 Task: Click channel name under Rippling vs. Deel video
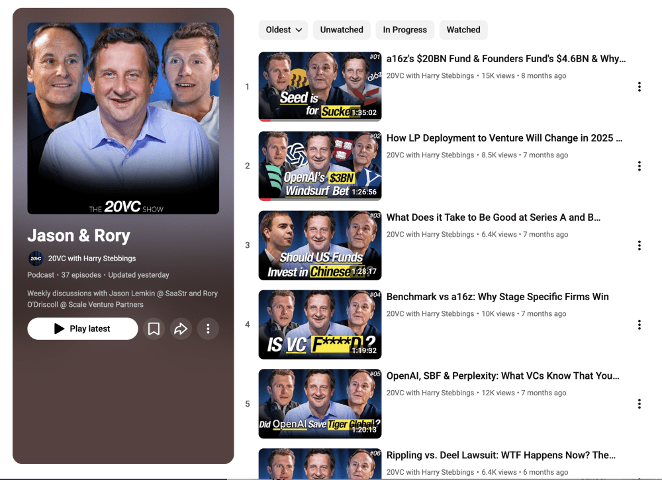point(430,473)
